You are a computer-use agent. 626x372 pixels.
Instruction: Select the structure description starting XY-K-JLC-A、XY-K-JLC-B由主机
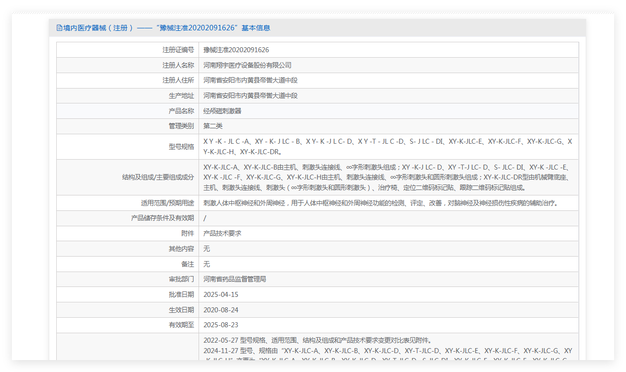point(388,177)
